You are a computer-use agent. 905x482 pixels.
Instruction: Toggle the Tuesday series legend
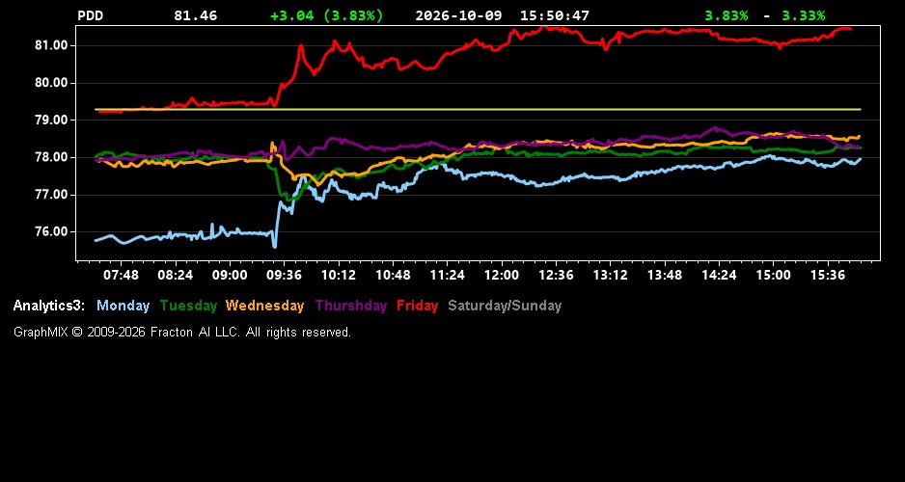(188, 307)
